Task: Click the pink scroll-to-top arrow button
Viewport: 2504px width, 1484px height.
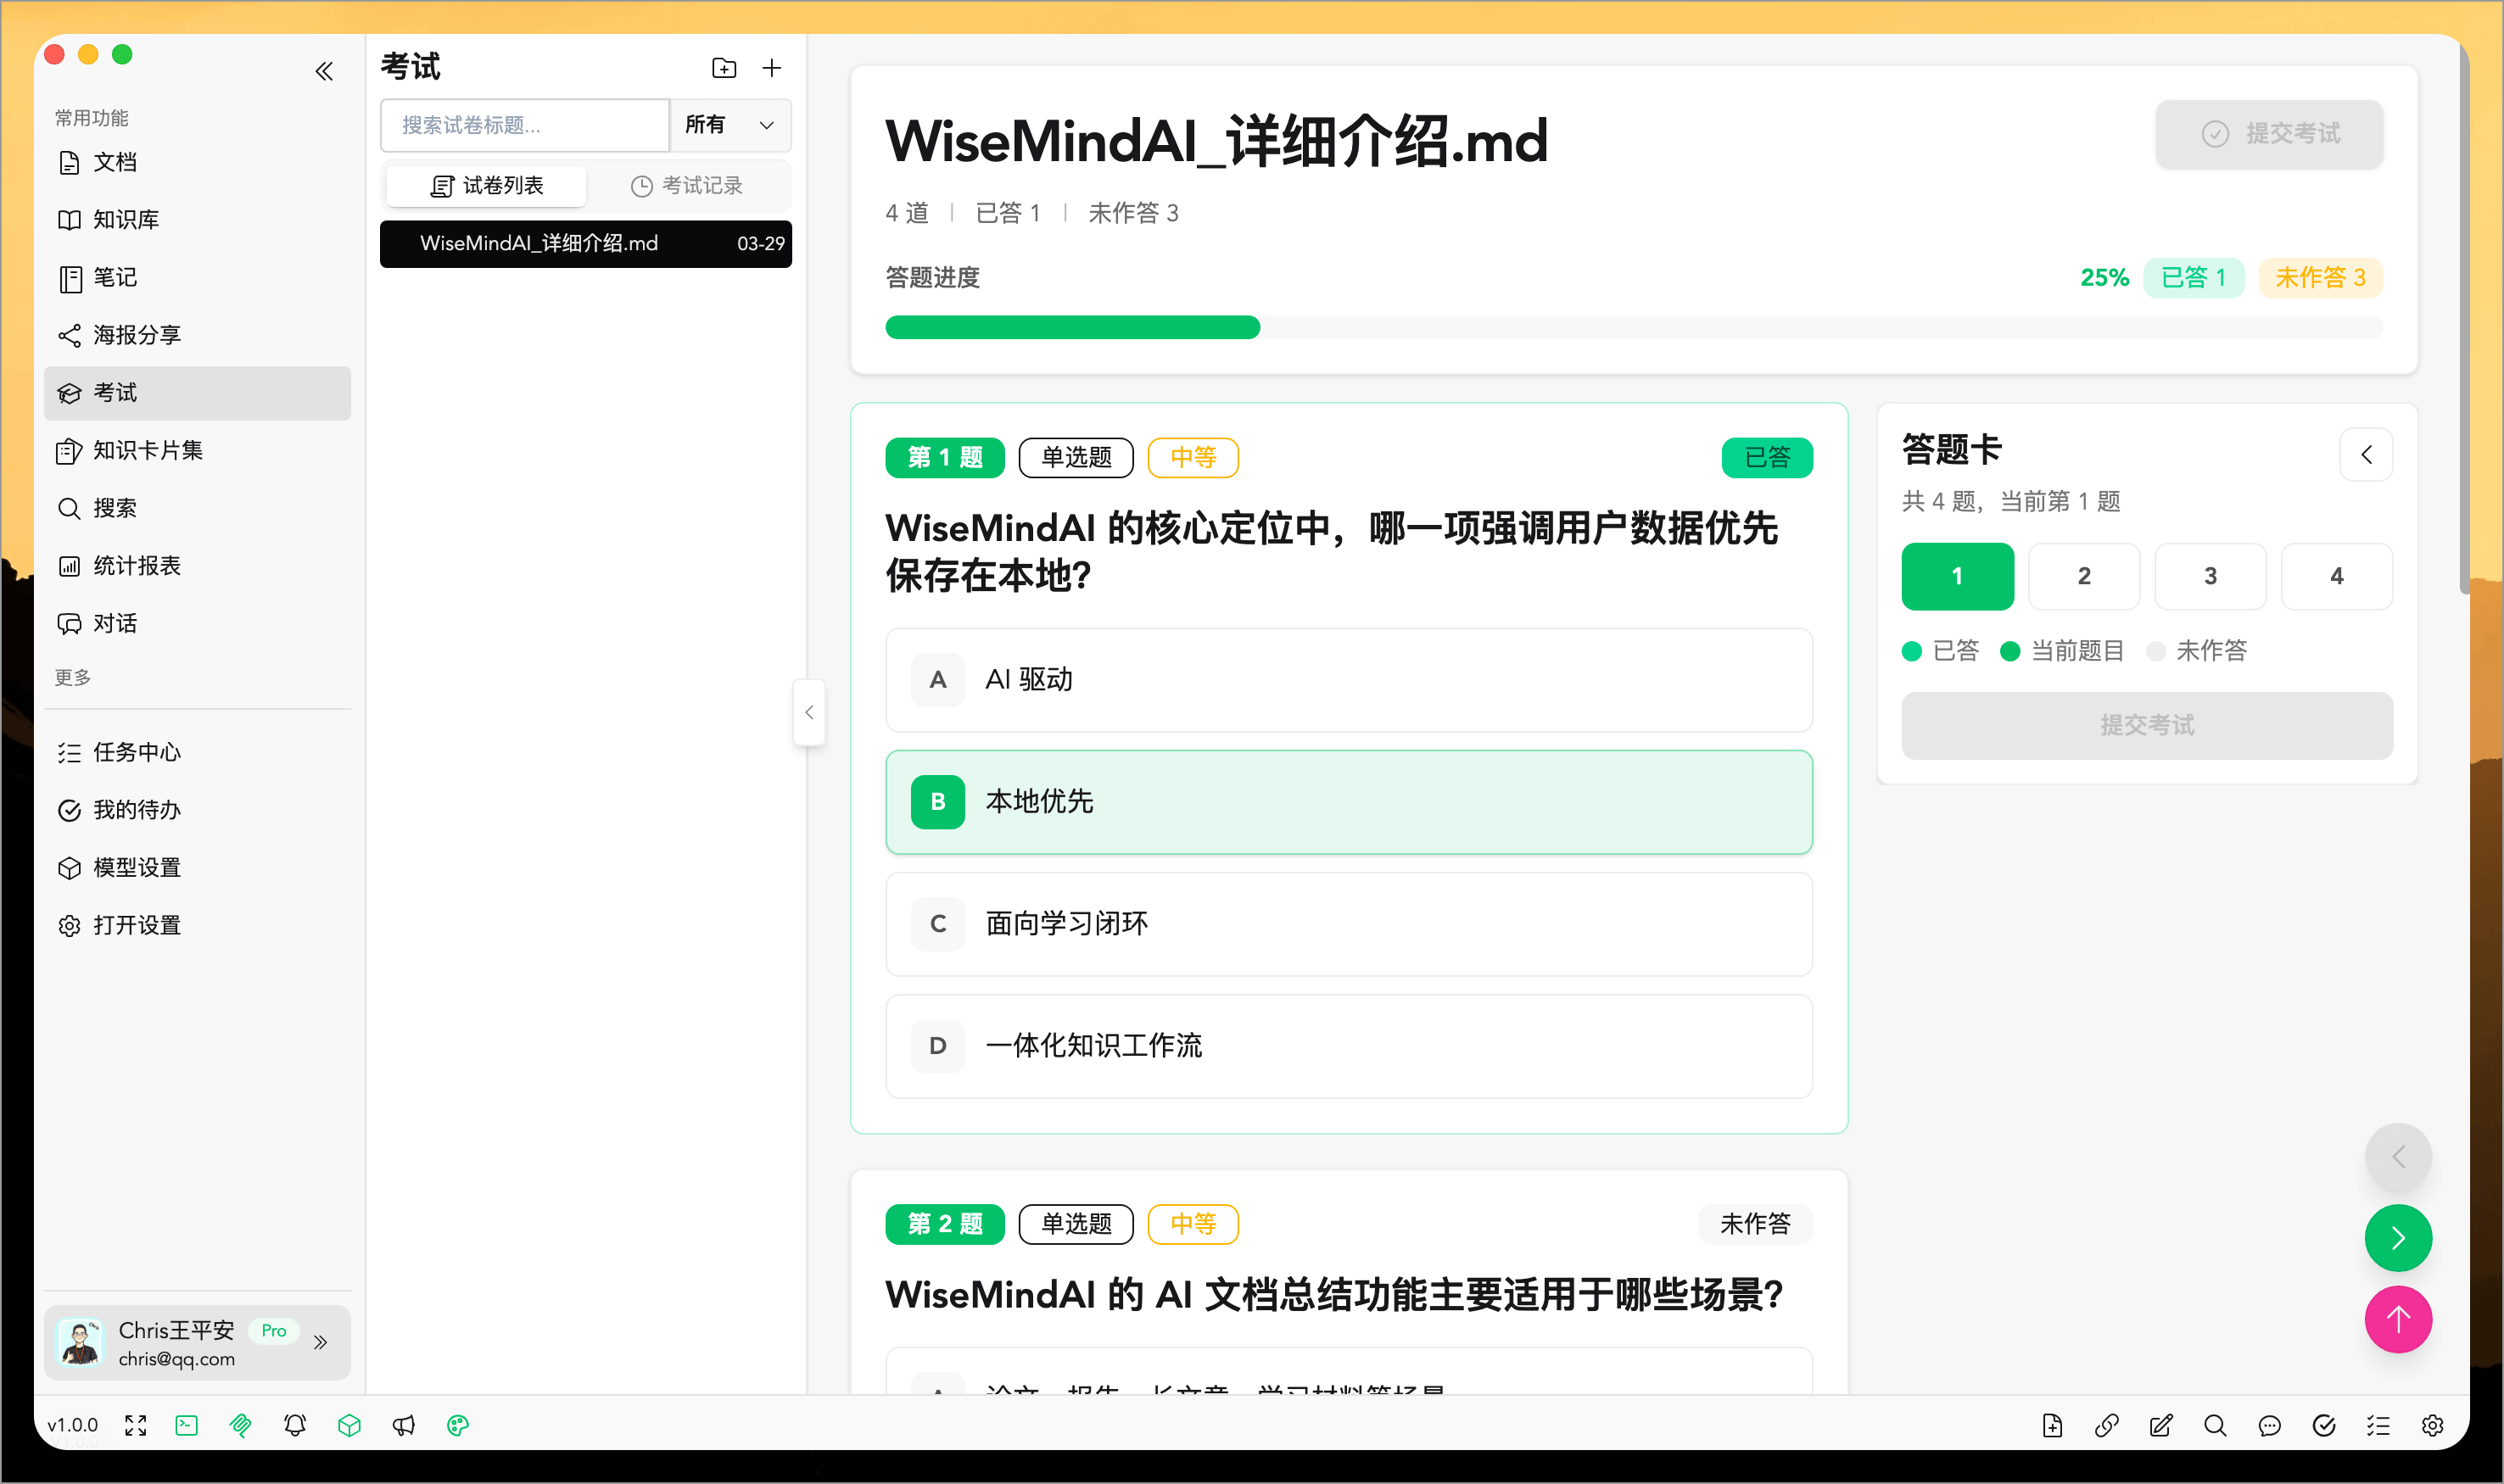Action: pyautogui.click(x=2397, y=1319)
